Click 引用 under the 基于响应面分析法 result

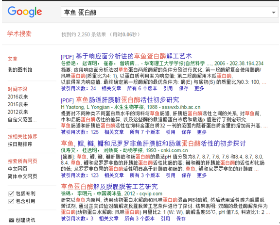pyautogui.click(x=168, y=88)
